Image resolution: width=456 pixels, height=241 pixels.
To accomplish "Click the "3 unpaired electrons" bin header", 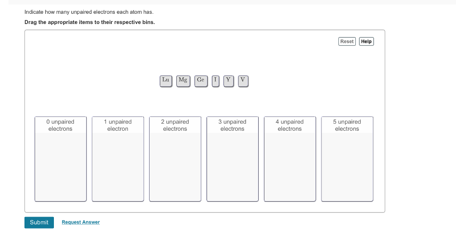I will 232,125.
